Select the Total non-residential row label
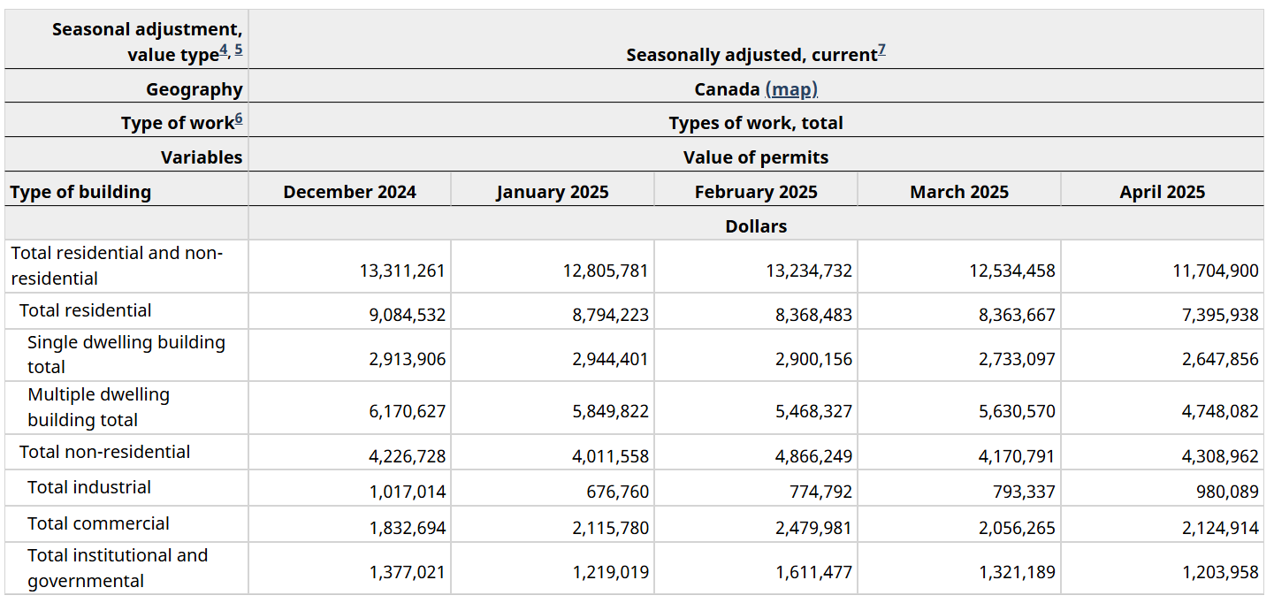Screen dimensions: 1274x603 [x=104, y=452]
